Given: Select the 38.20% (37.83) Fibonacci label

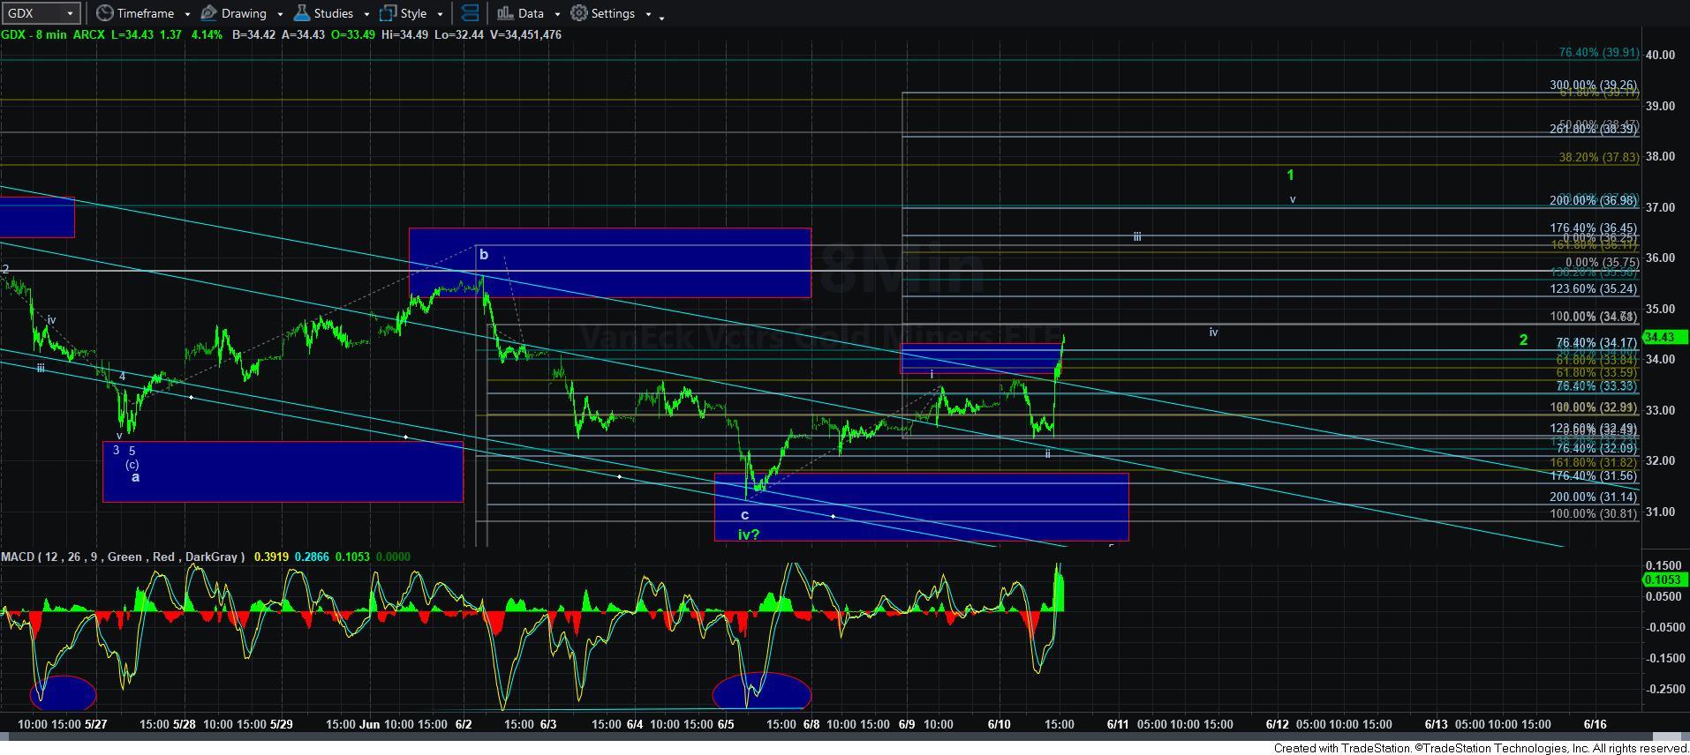Looking at the screenshot, I should [1598, 157].
